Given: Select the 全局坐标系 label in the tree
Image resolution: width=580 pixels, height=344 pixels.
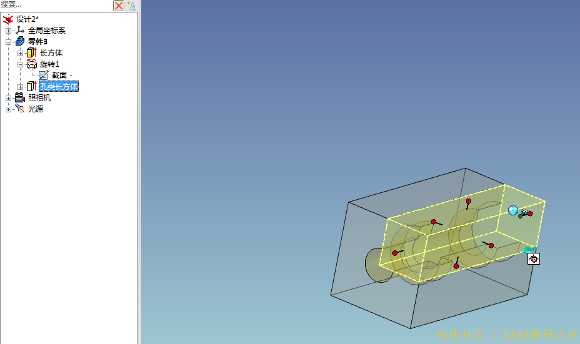Looking at the screenshot, I should (47, 31).
